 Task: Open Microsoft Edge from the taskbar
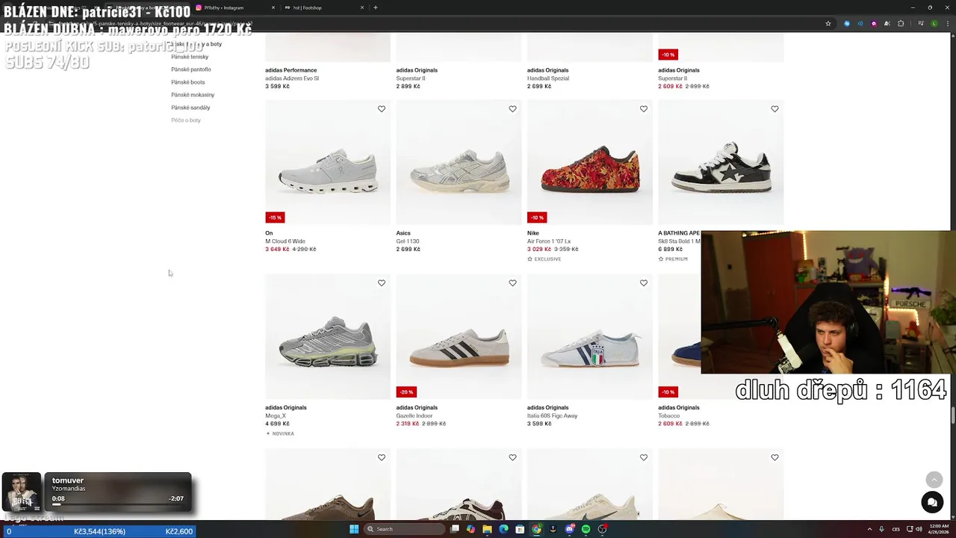point(503,529)
